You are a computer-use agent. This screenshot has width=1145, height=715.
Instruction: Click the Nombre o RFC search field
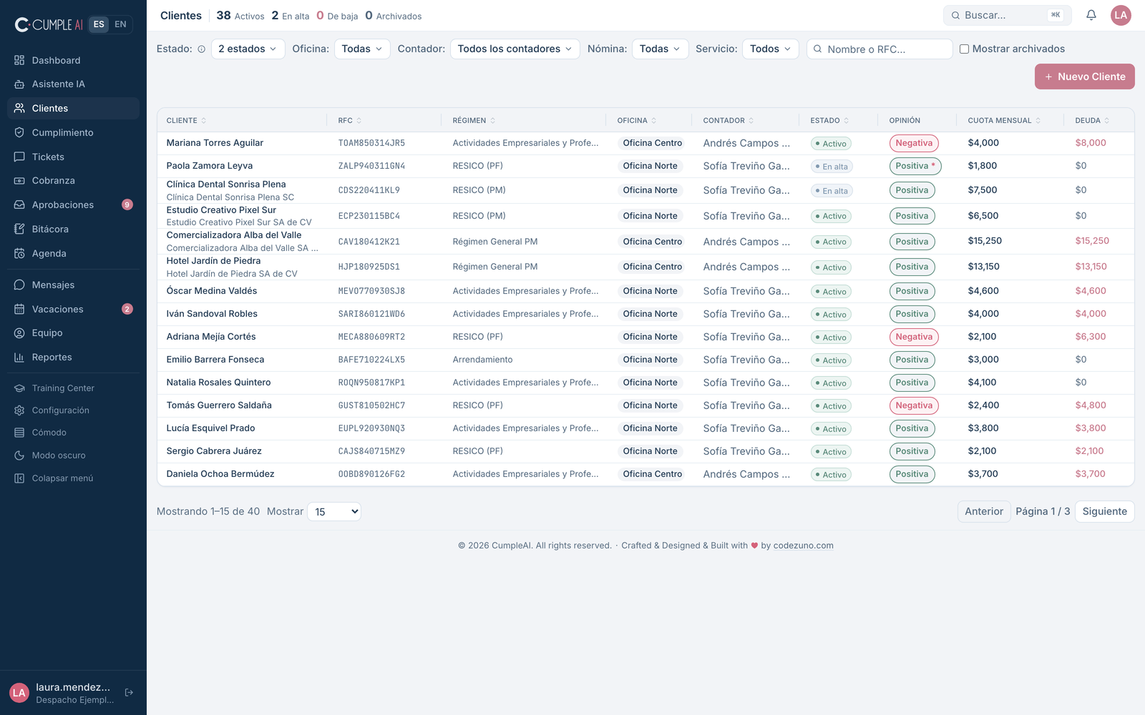(x=880, y=49)
